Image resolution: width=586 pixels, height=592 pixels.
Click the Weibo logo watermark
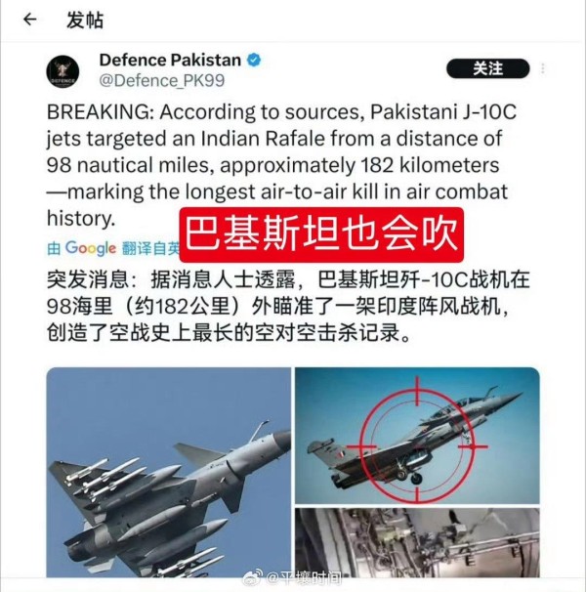[252, 578]
